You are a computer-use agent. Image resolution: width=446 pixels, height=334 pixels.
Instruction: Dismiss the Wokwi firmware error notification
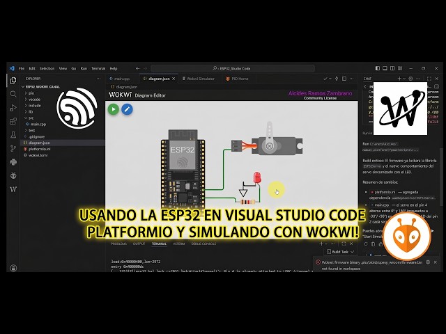point(436,262)
